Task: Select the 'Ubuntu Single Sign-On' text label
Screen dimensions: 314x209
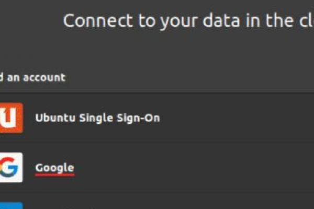Action: pos(97,118)
